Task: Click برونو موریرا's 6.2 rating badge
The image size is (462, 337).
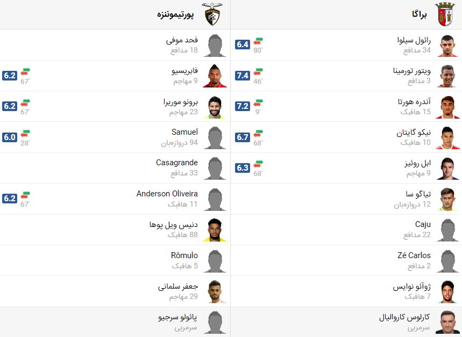Action: click(x=10, y=106)
